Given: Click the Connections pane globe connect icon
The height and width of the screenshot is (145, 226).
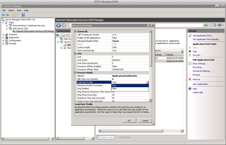Looking at the screenshot, I should coord(58,35).
